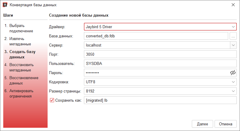This screenshot has height=131, width=240.
Task: Click the База данных field with converted_db.fdb
Action: pos(156,36)
